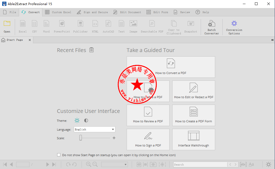Click the Open folder icon
275x169 pixels.
[7, 24]
